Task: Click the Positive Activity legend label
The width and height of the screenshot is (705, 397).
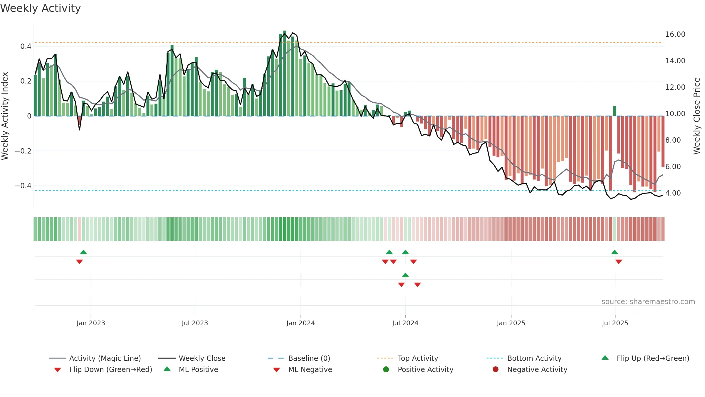Action: coord(425,369)
